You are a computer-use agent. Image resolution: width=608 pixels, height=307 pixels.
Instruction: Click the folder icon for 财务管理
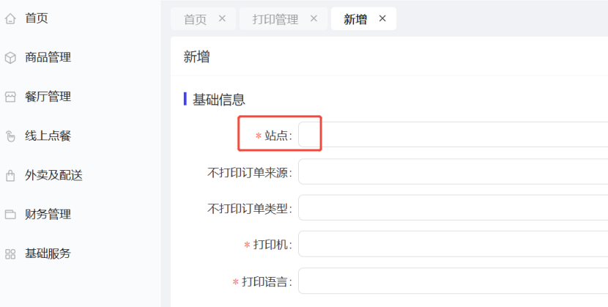tap(10, 215)
